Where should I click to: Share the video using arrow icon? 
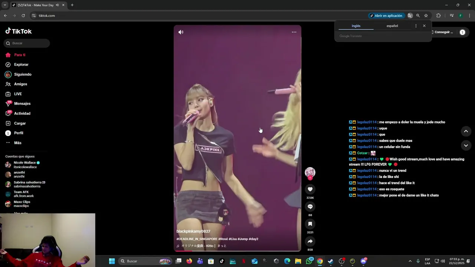click(310, 241)
